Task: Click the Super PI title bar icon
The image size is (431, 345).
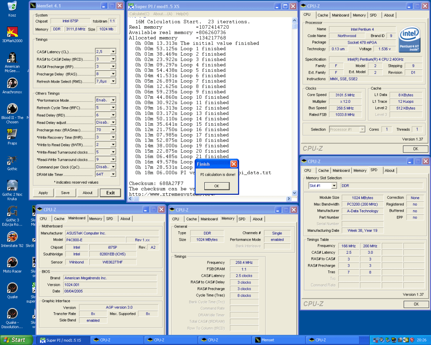Action: [x=131, y=6]
